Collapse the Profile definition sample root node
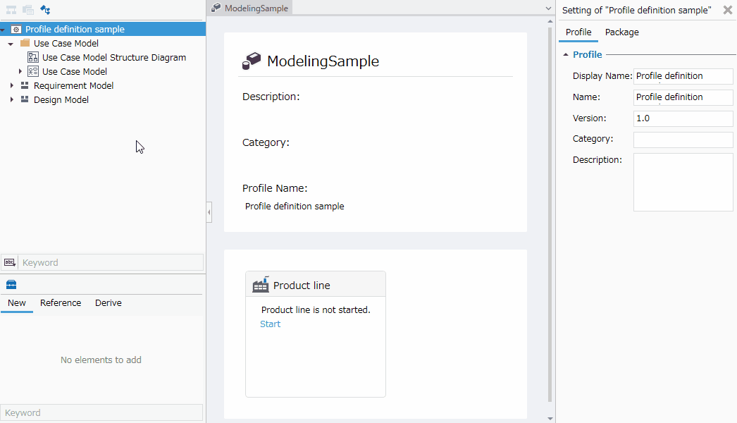Screen dimensions: 737x423 [3, 30]
